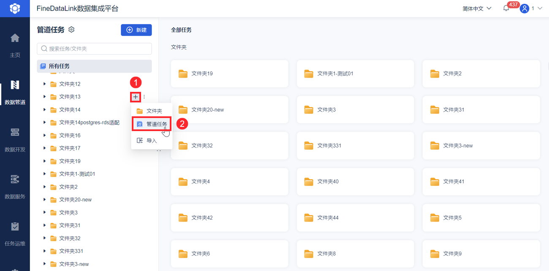Open the 文件夹3 card

pos(356,110)
